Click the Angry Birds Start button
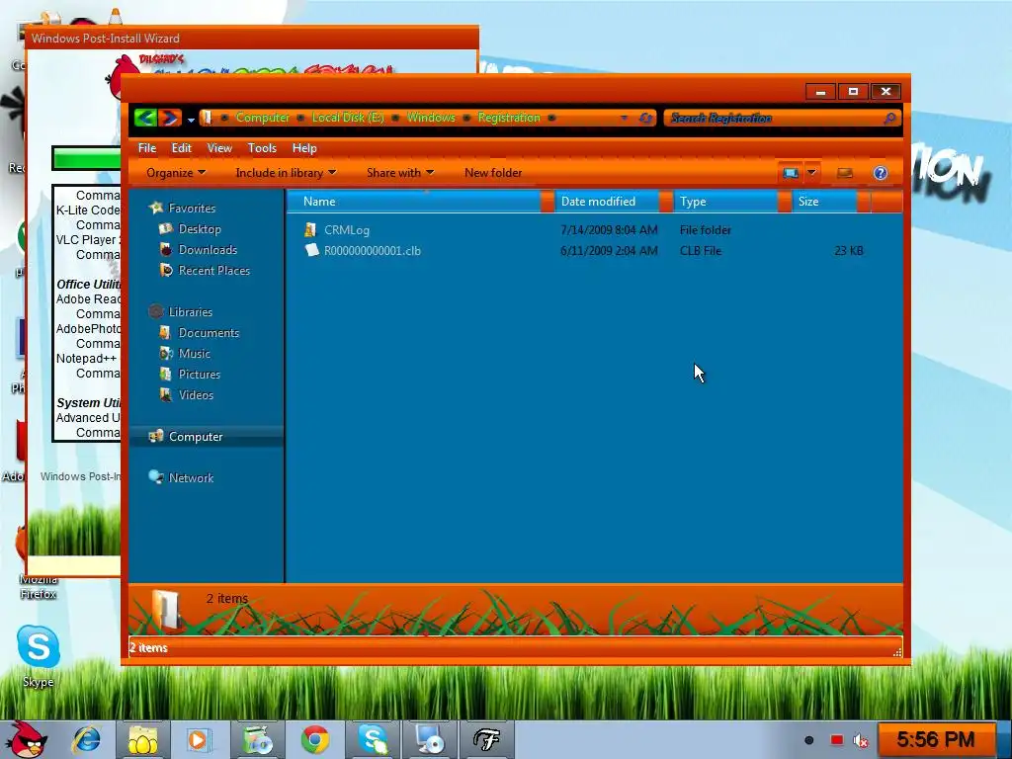This screenshot has width=1012, height=759. (26, 739)
